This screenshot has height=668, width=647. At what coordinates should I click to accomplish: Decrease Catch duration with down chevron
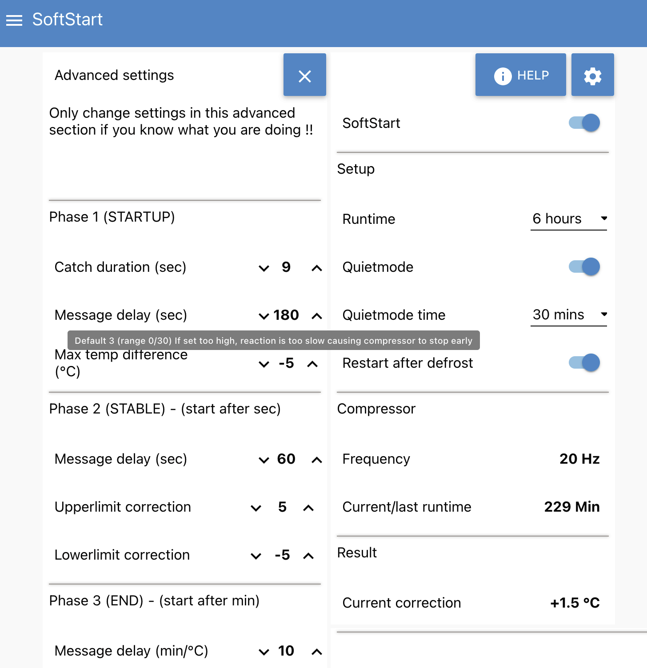click(264, 268)
